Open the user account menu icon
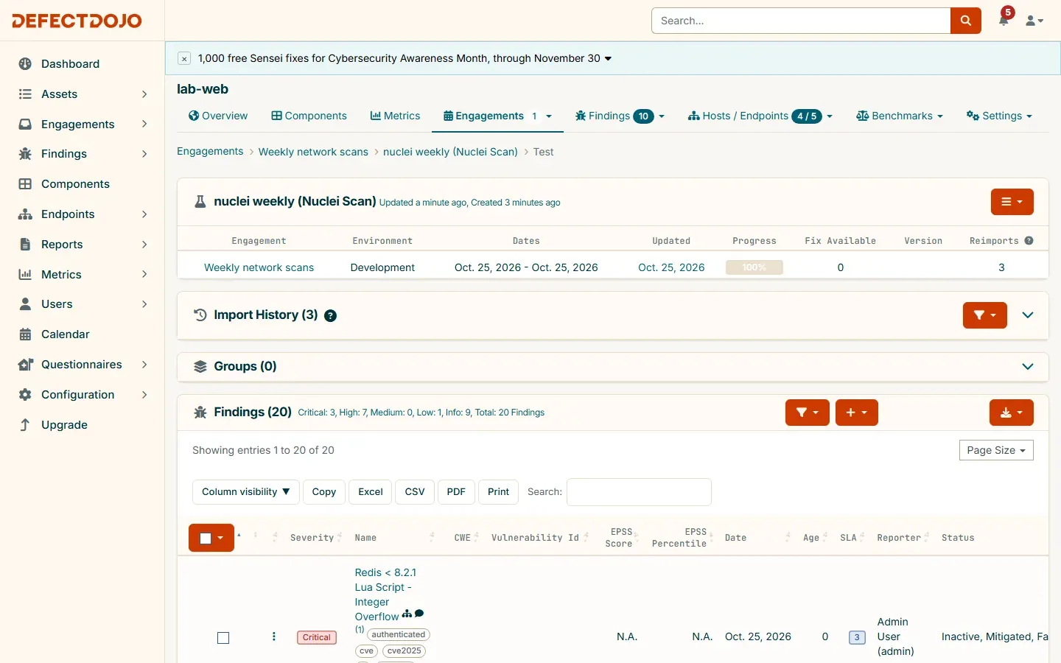Viewport: 1061px width, 663px height. [x=1034, y=21]
